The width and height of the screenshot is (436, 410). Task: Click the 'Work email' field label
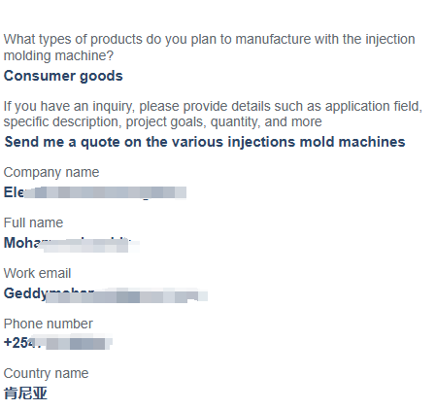pos(37,273)
